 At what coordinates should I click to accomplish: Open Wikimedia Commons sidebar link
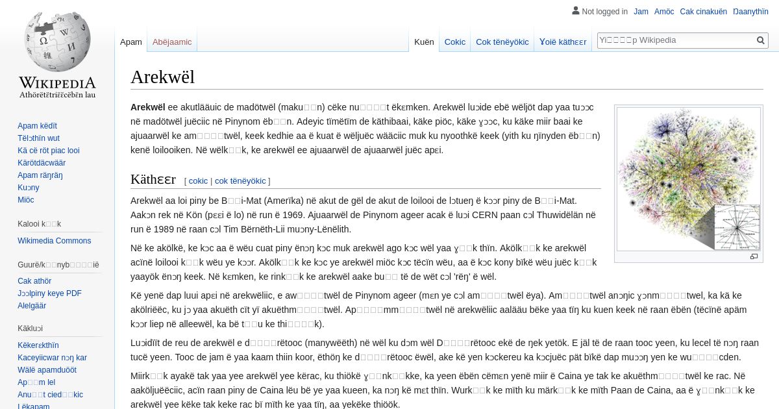coord(55,241)
